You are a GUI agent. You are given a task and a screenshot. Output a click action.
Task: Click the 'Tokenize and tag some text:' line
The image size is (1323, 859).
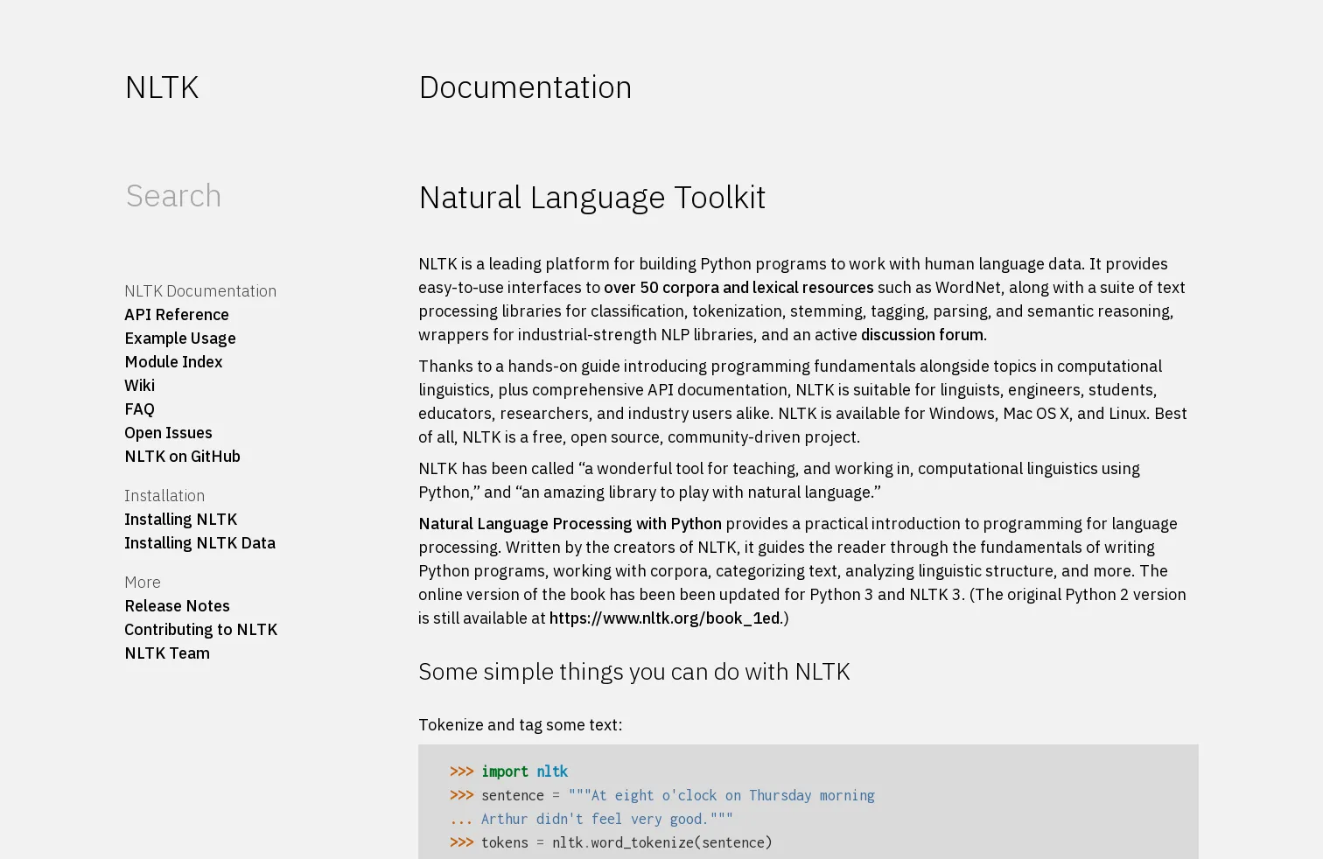pos(521,724)
